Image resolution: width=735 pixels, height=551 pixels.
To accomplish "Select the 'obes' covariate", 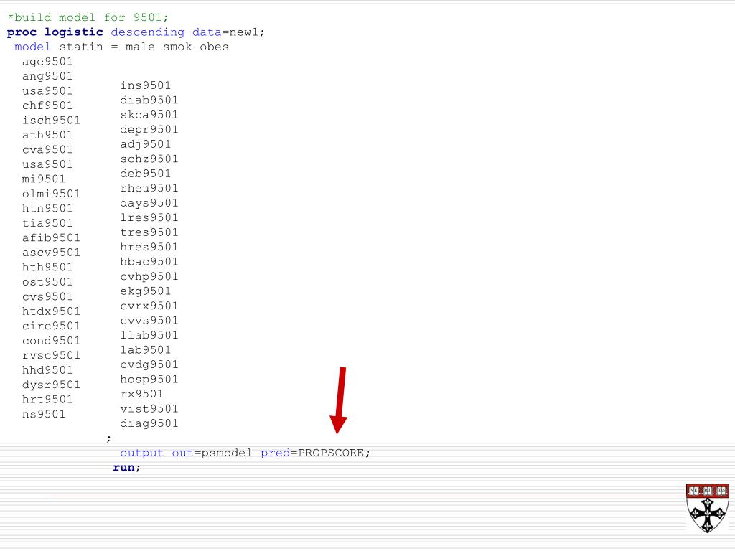I will pyautogui.click(x=214, y=47).
